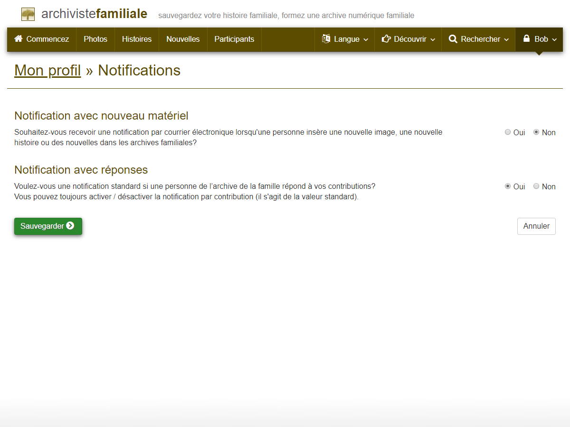Image resolution: width=570 pixels, height=427 pixels.
Task: Expand the Rechercher dropdown chevron
Action: [506, 40]
